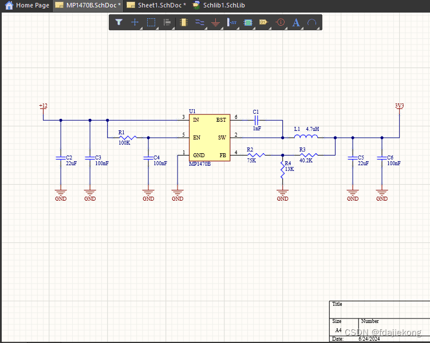Click the MP1470B part name text
This screenshot has width=430, height=343.
(200, 164)
